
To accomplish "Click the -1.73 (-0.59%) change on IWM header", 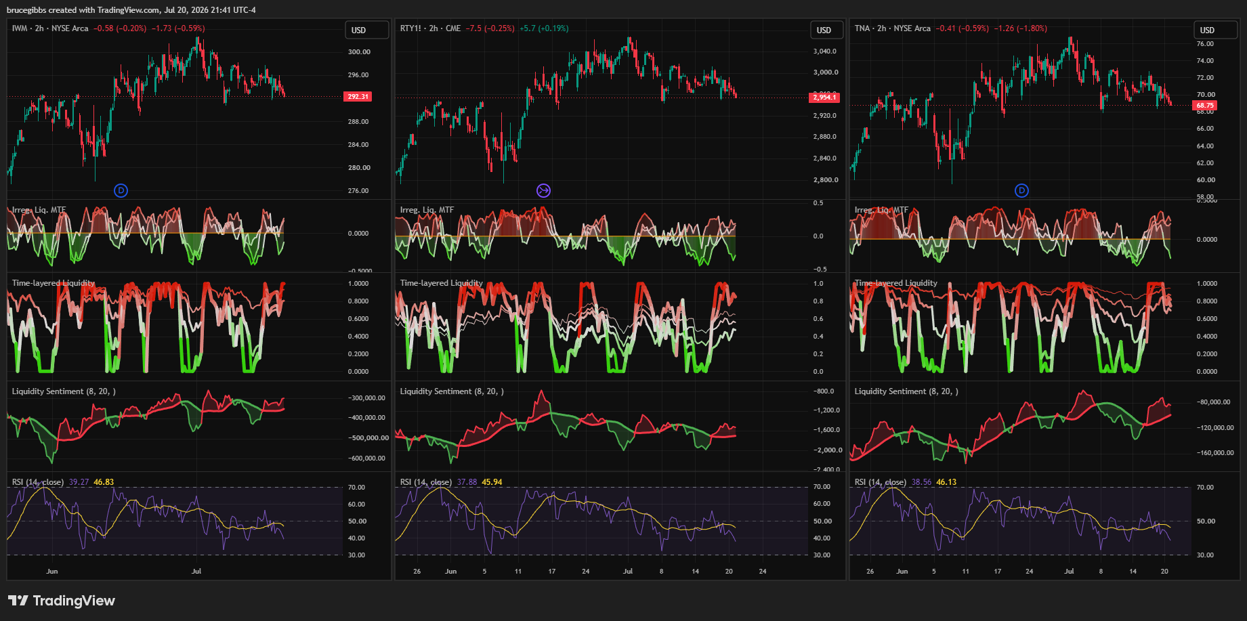I will (x=178, y=28).
